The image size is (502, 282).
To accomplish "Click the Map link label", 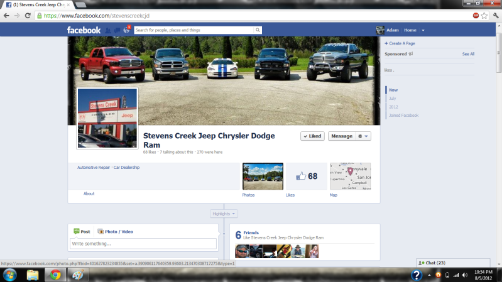I will click(x=333, y=195).
